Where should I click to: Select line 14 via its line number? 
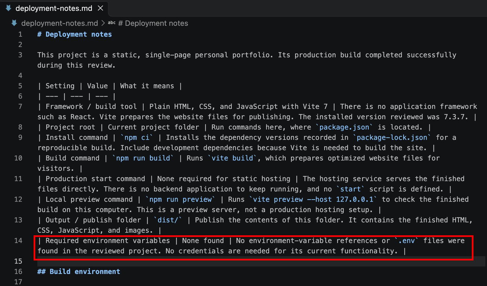(18, 241)
